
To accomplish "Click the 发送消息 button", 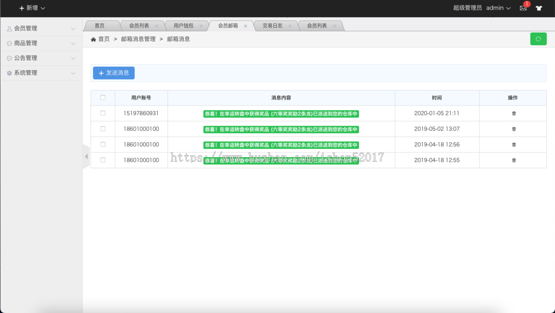I will pos(114,73).
